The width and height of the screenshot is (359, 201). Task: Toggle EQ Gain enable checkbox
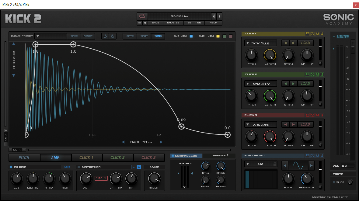pyautogui.click(x=11, y=167)
